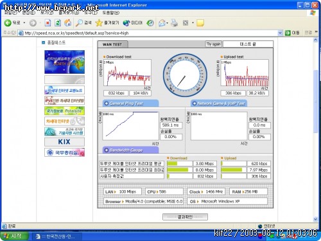Open Mail icon dropdown arrow
This screenshot has height=241, width=321.
coord(168,23)
